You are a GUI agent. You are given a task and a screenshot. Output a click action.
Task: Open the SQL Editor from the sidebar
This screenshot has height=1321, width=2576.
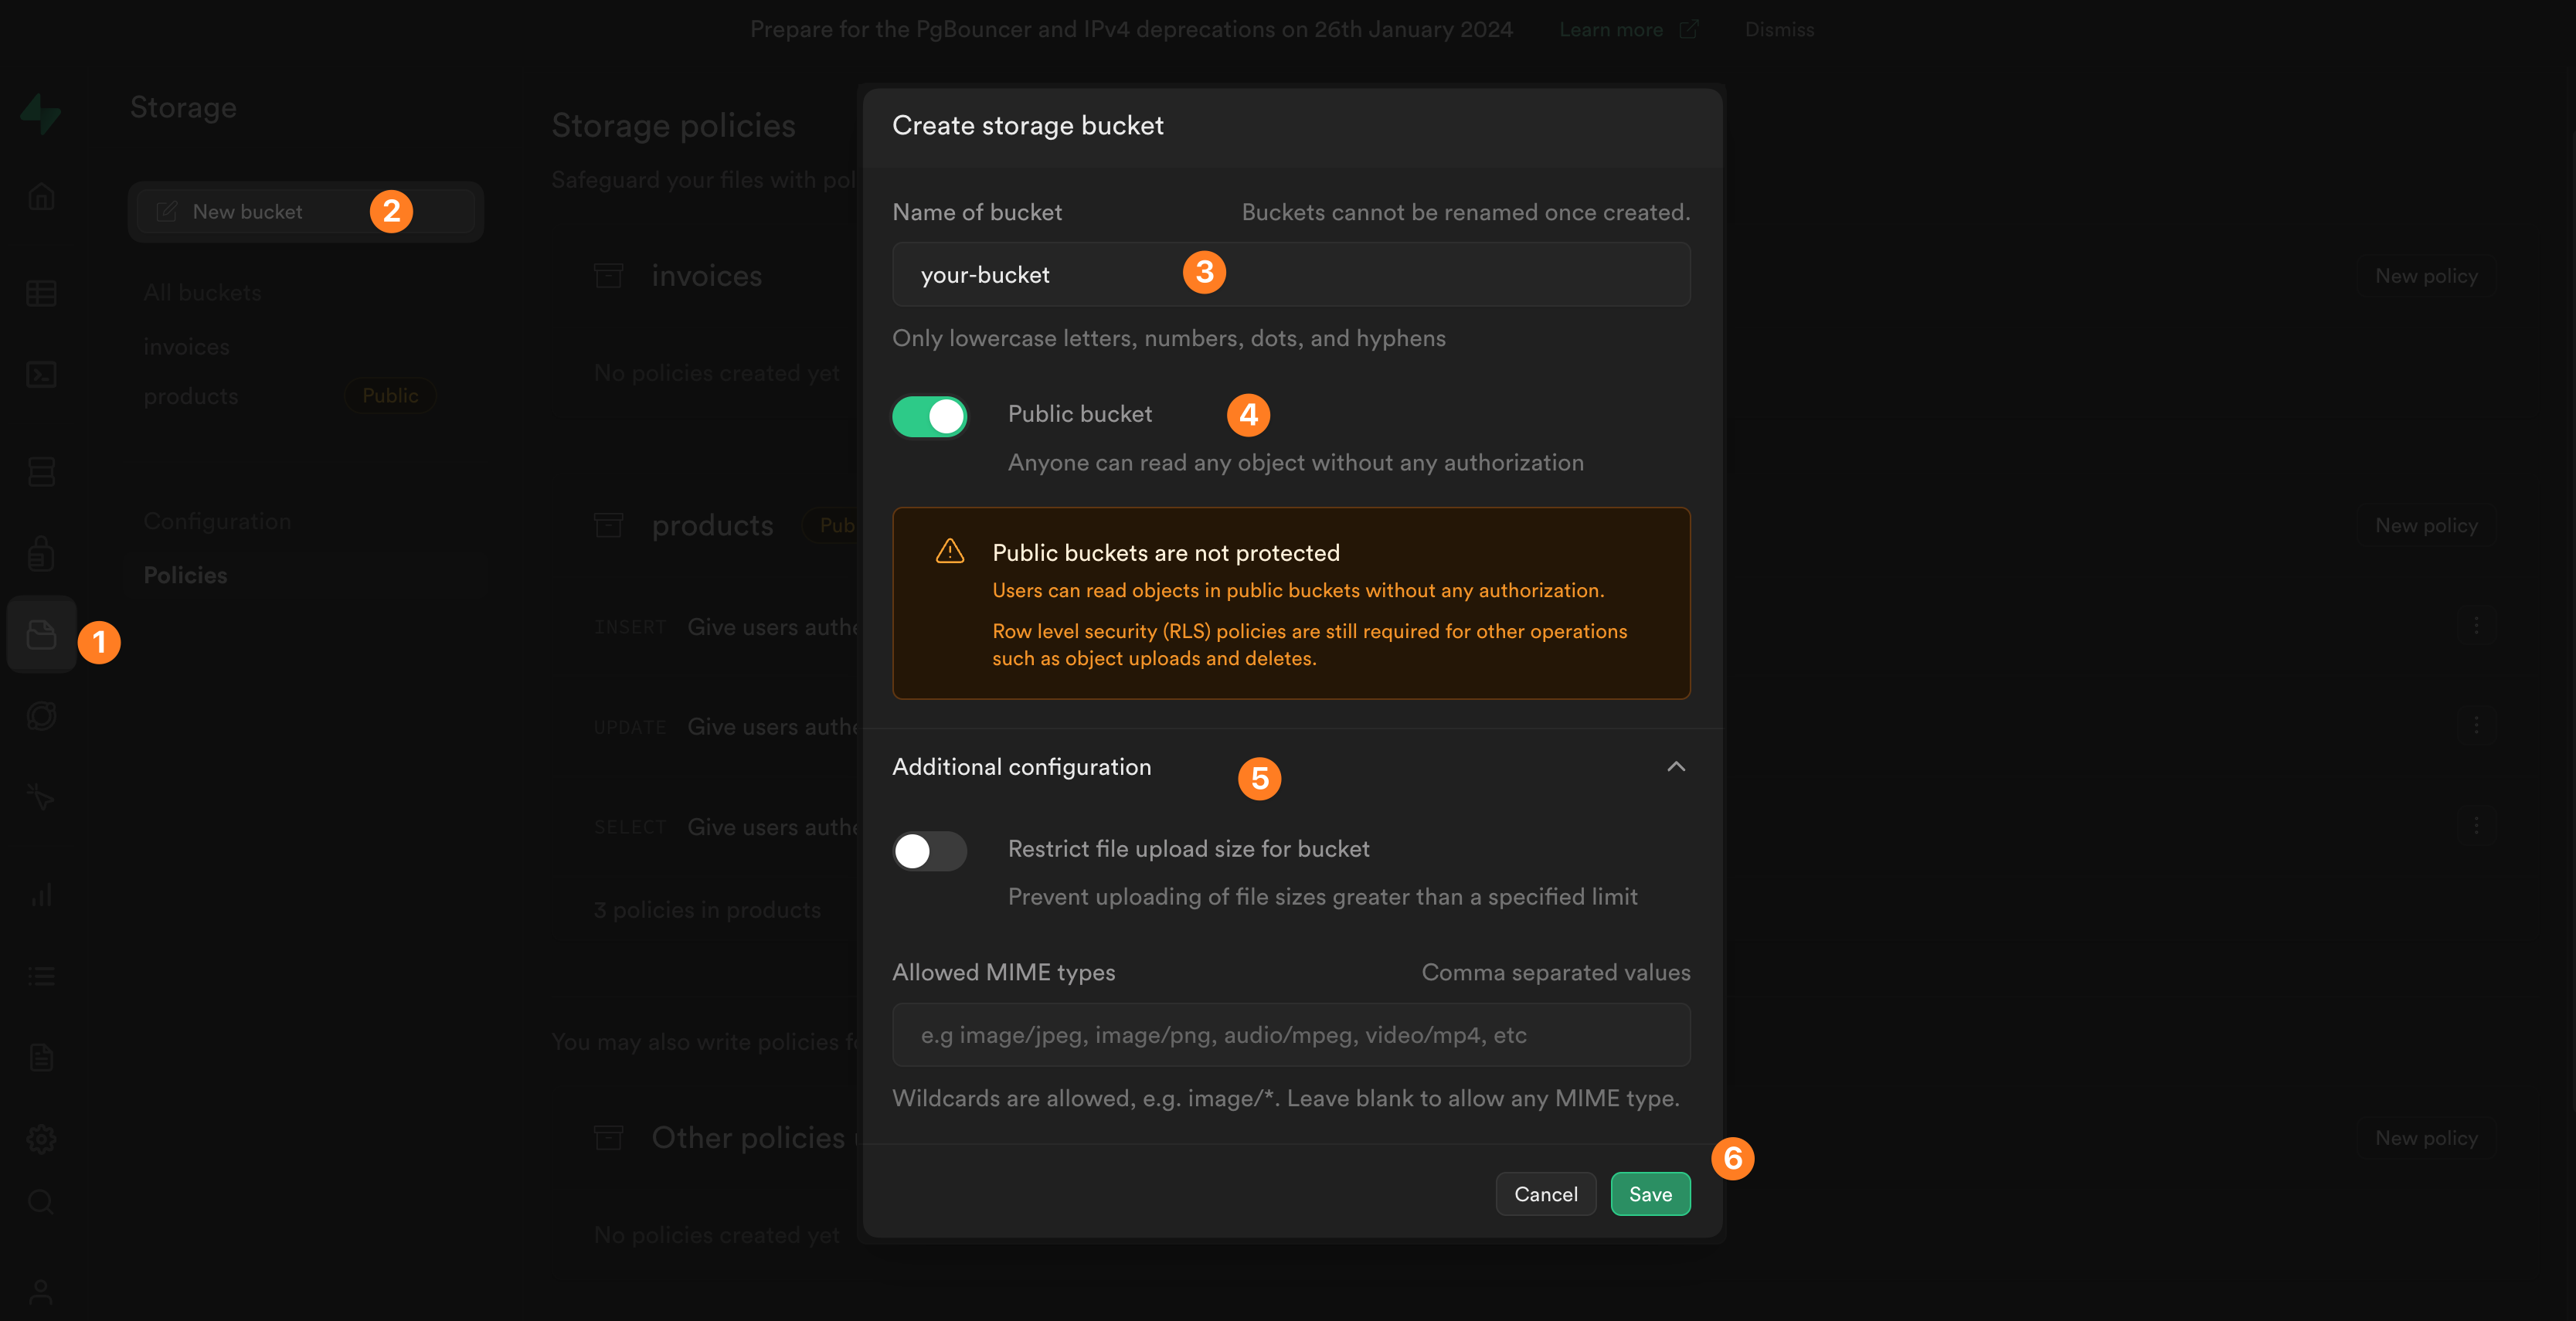41,375
